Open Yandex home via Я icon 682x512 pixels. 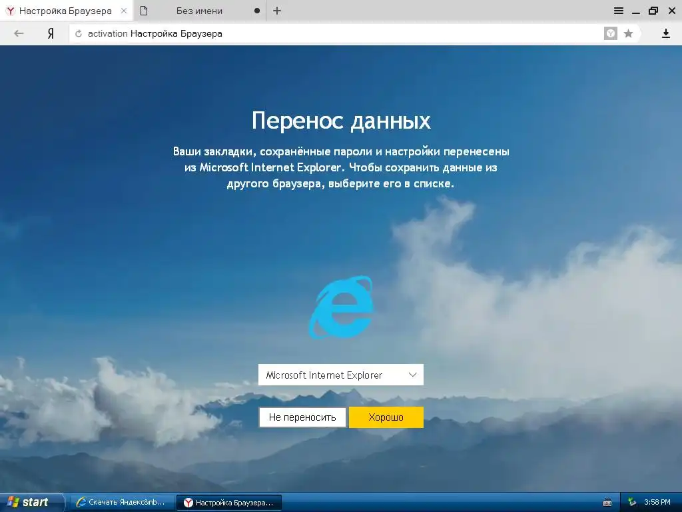point(51,33)
